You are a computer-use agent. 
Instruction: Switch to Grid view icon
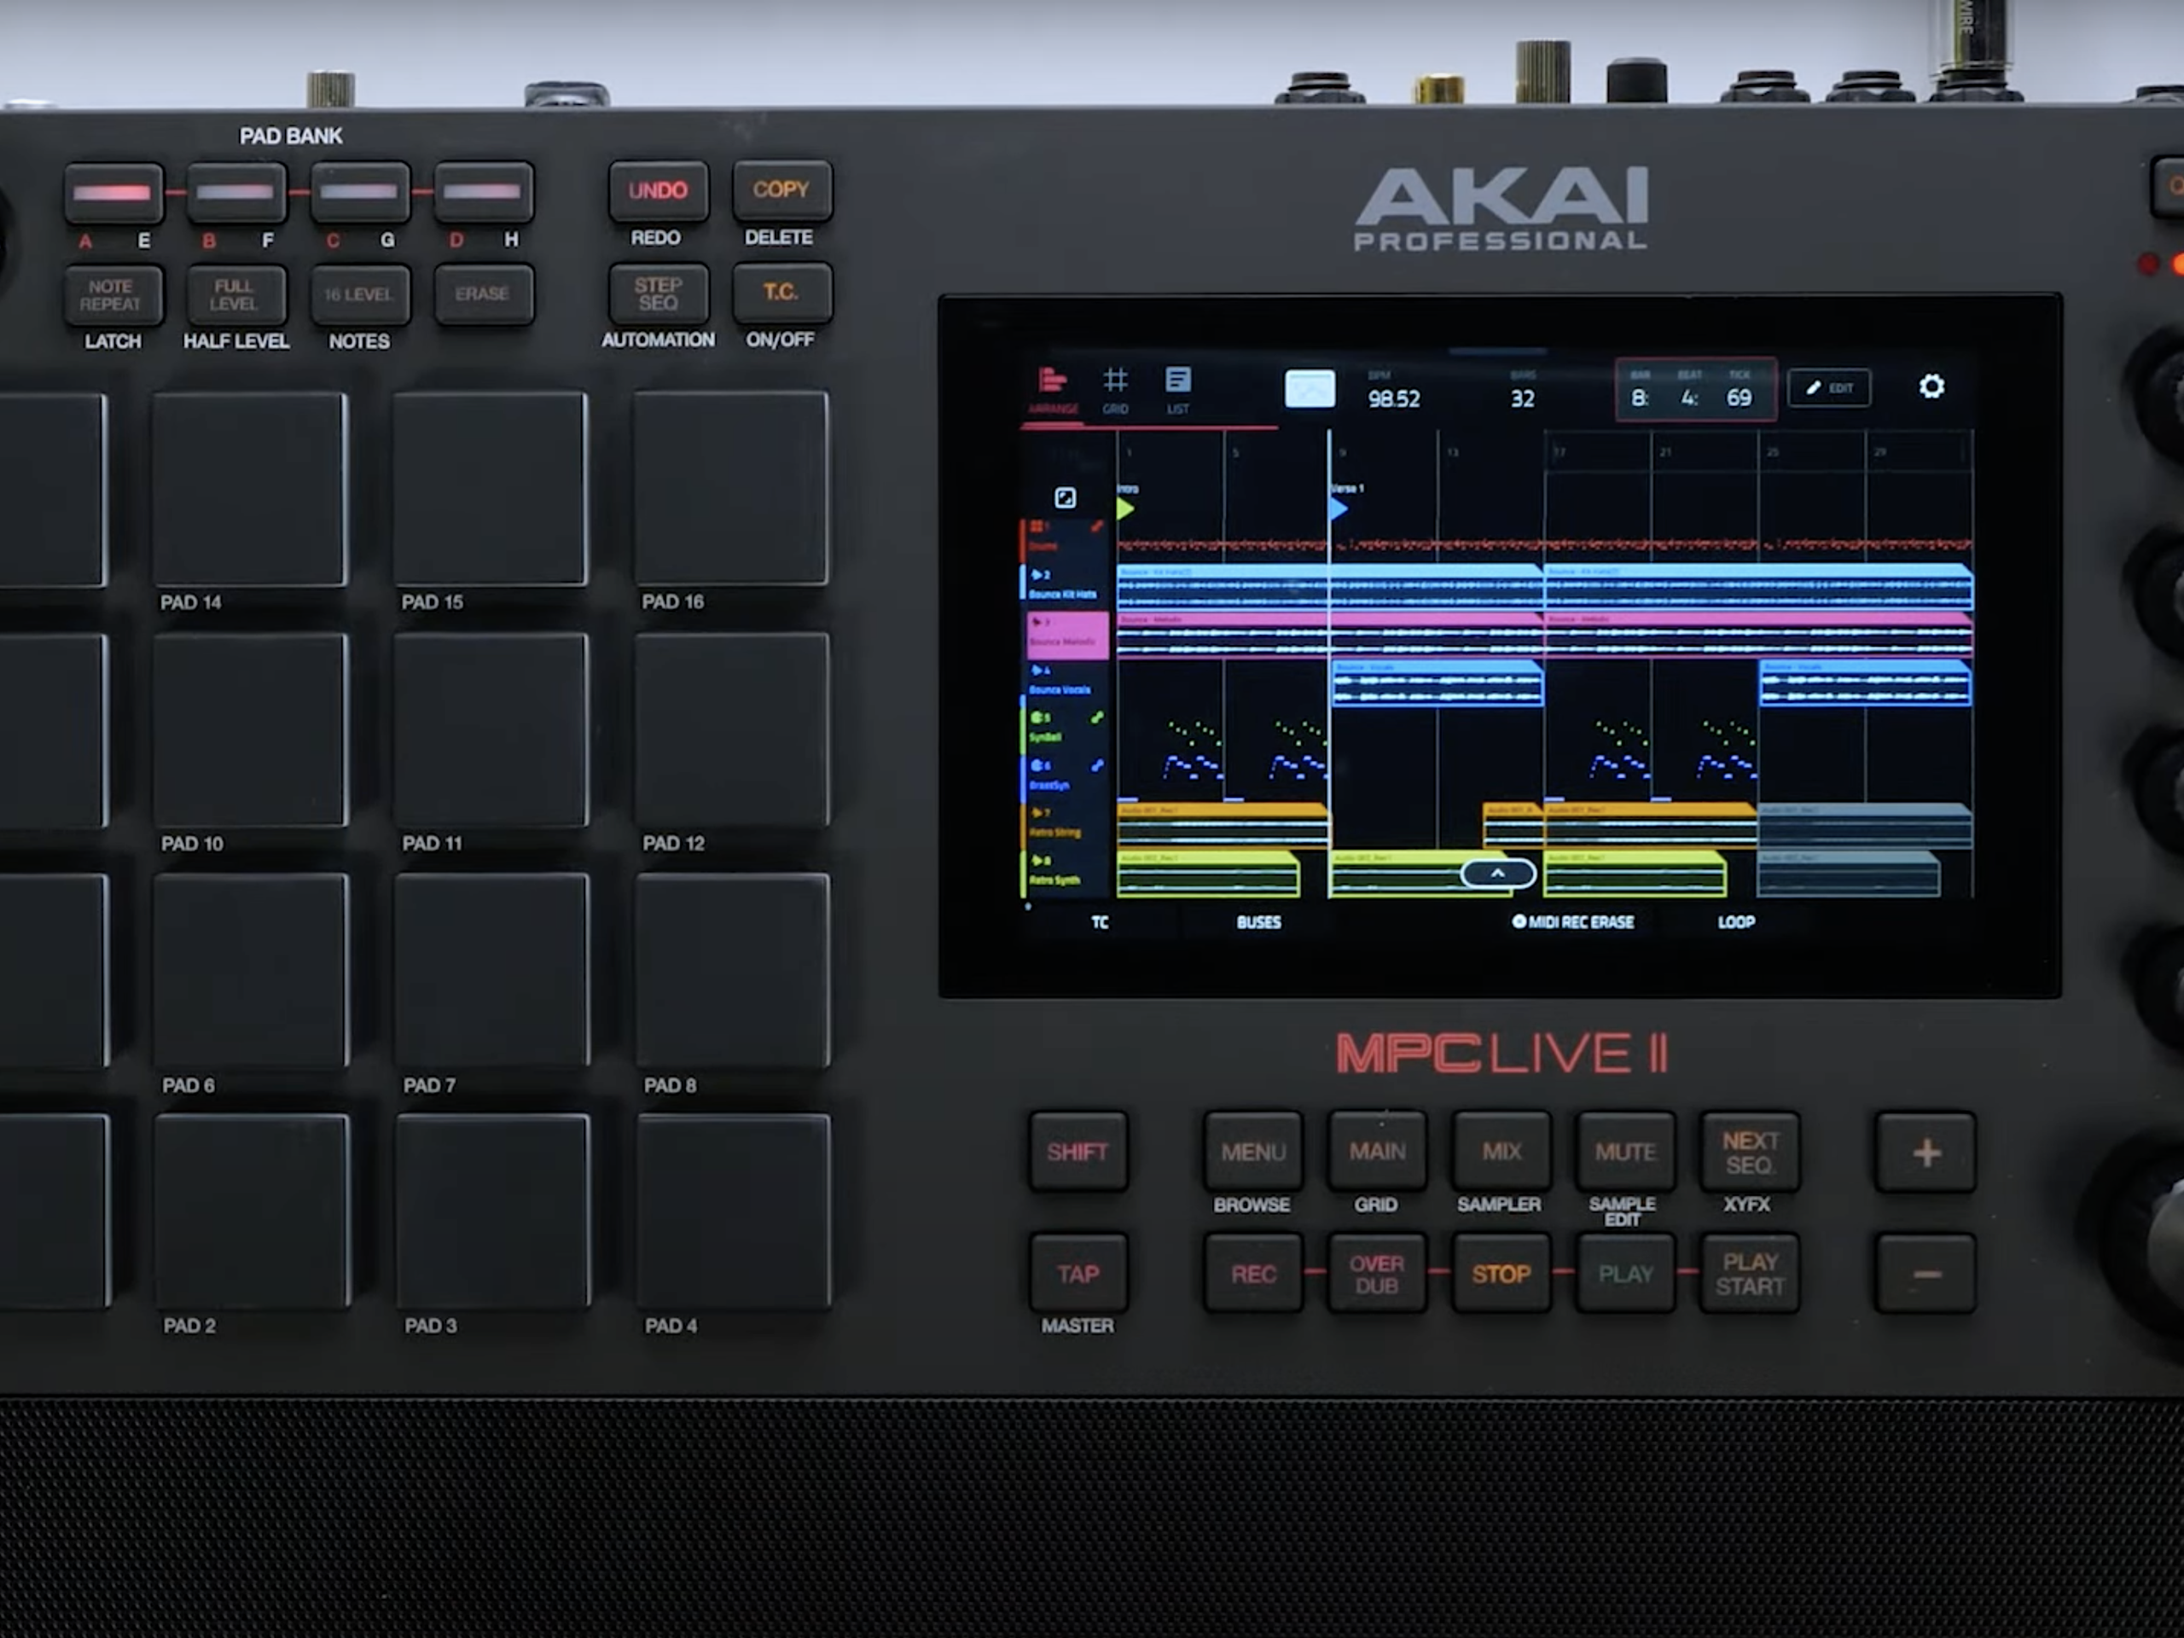point(1115,389)
